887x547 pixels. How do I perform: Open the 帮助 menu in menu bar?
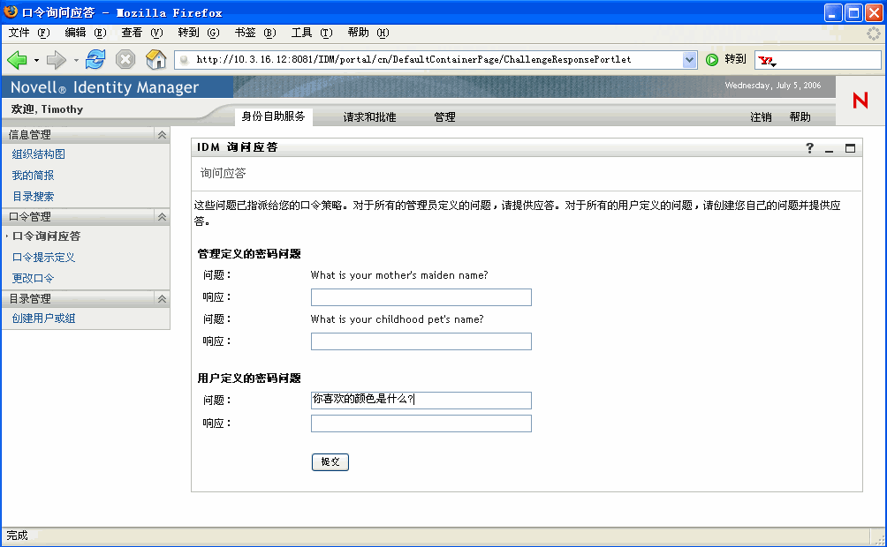coord(368,33)
